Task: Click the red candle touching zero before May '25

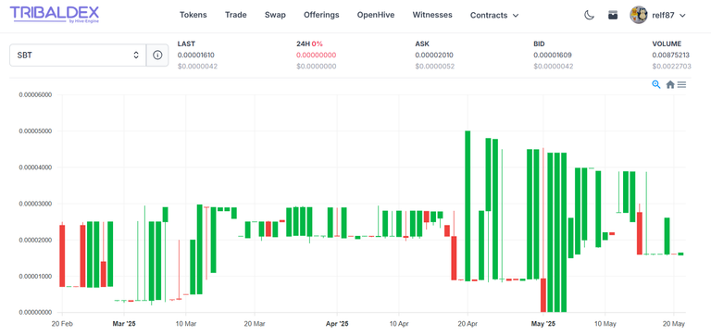Action: click(x=543, y=295)
